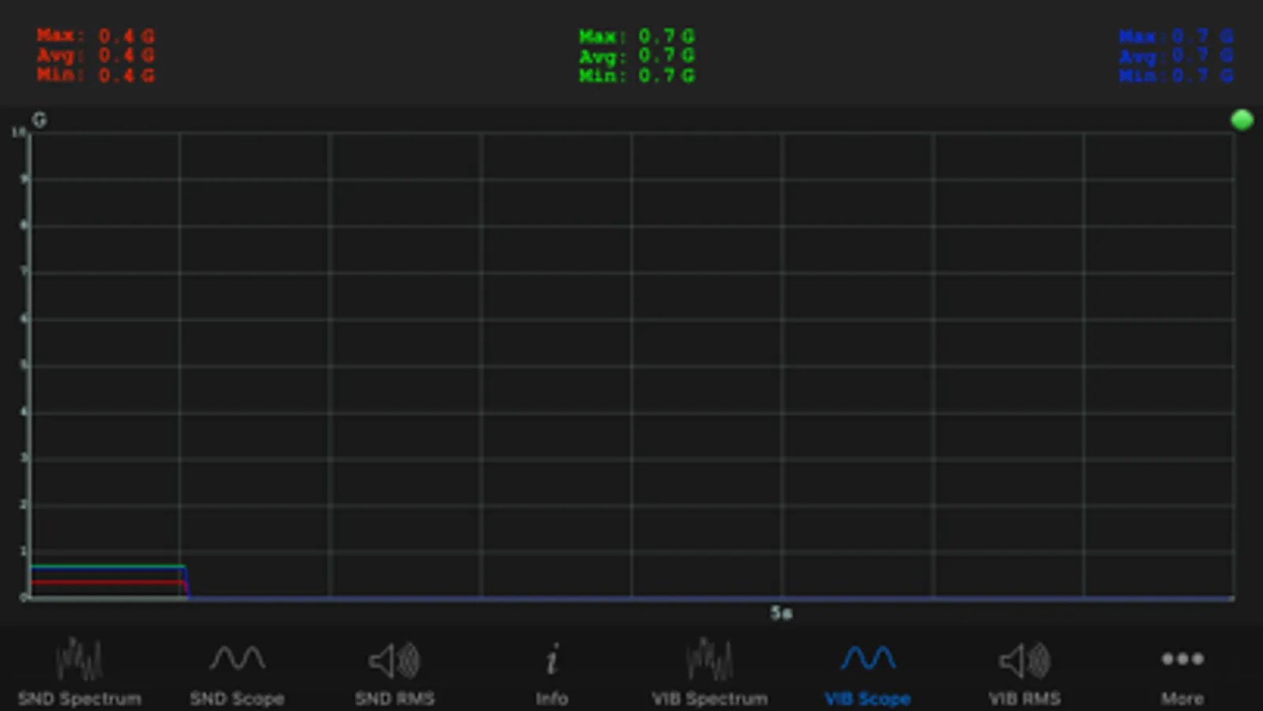Open the VIB RMS tab
This screenshot has height=711, width=1263.
pos(1024,671)
